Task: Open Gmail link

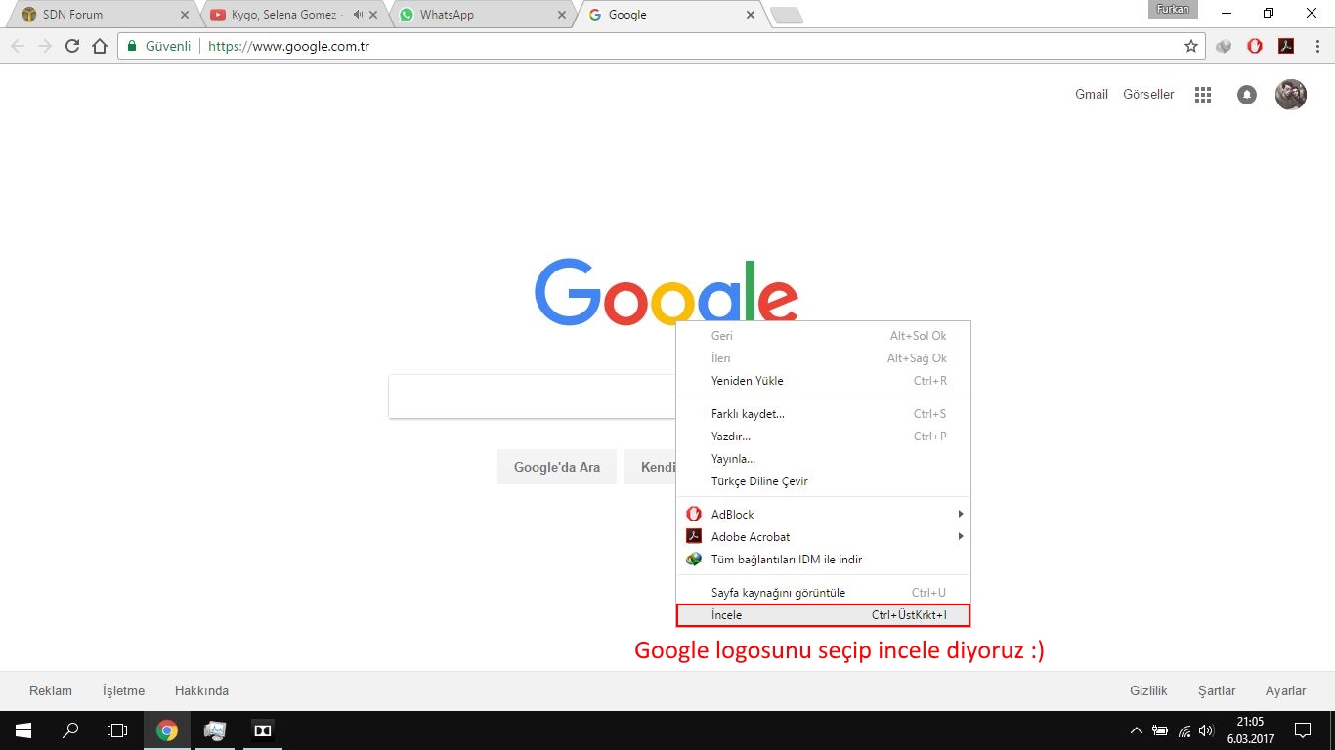Action: (1092, 95)
